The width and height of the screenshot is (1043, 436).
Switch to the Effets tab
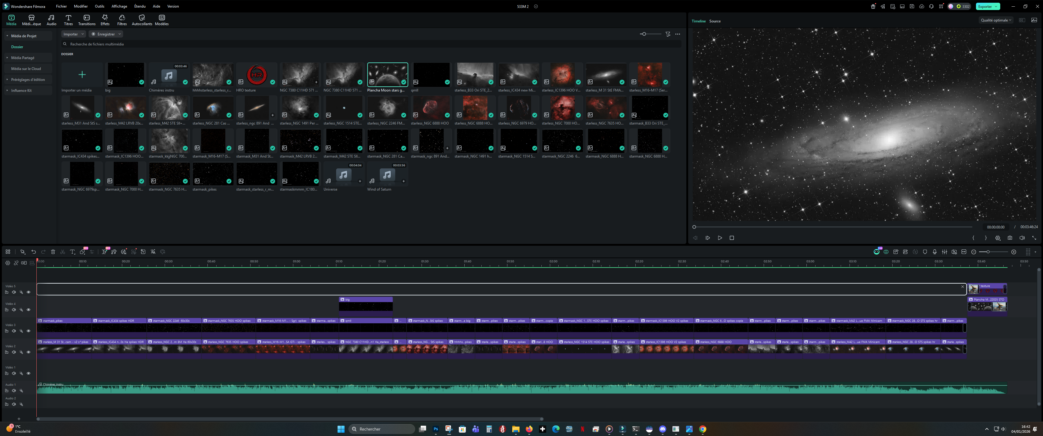point(105,20)
